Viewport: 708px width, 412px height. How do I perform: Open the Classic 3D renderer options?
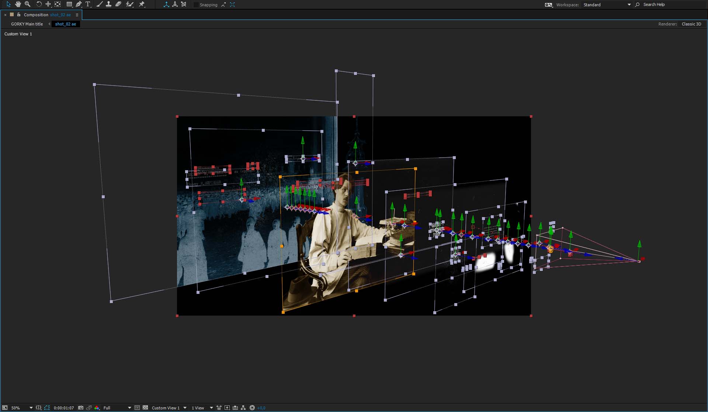pos(691,24)
